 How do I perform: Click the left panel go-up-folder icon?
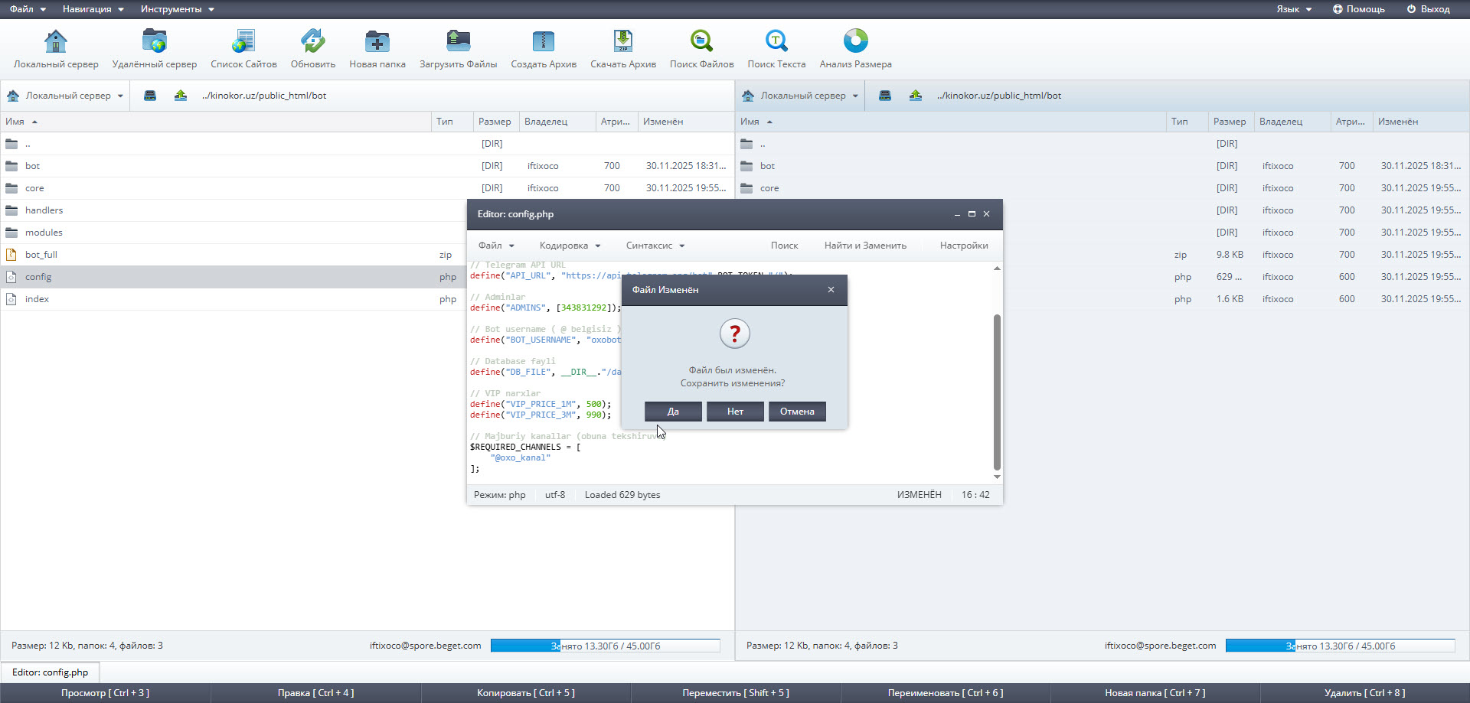point(181,96)
